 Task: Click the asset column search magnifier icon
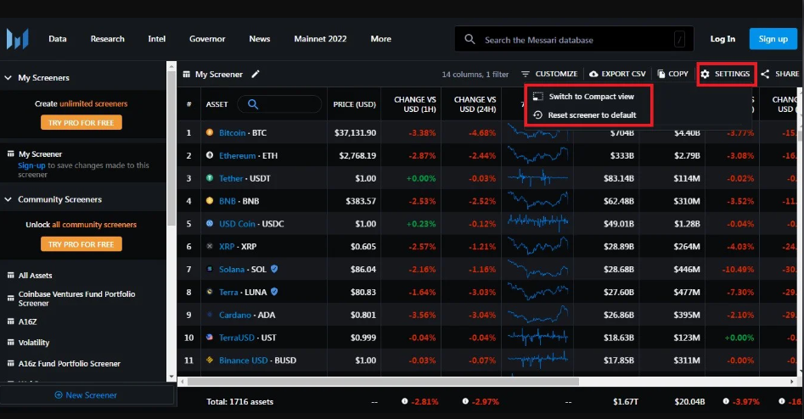[x=253, y=104]
